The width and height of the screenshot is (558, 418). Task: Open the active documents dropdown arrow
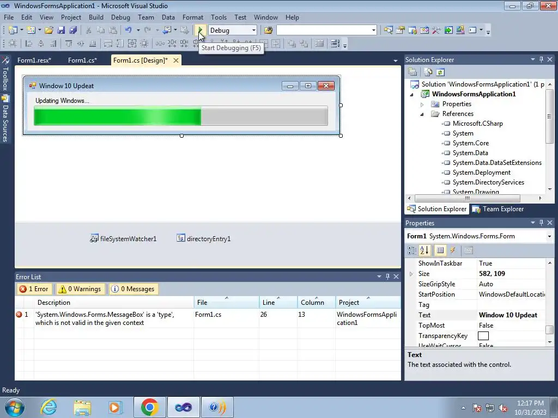pyautogui.click(x=396, y=61)
